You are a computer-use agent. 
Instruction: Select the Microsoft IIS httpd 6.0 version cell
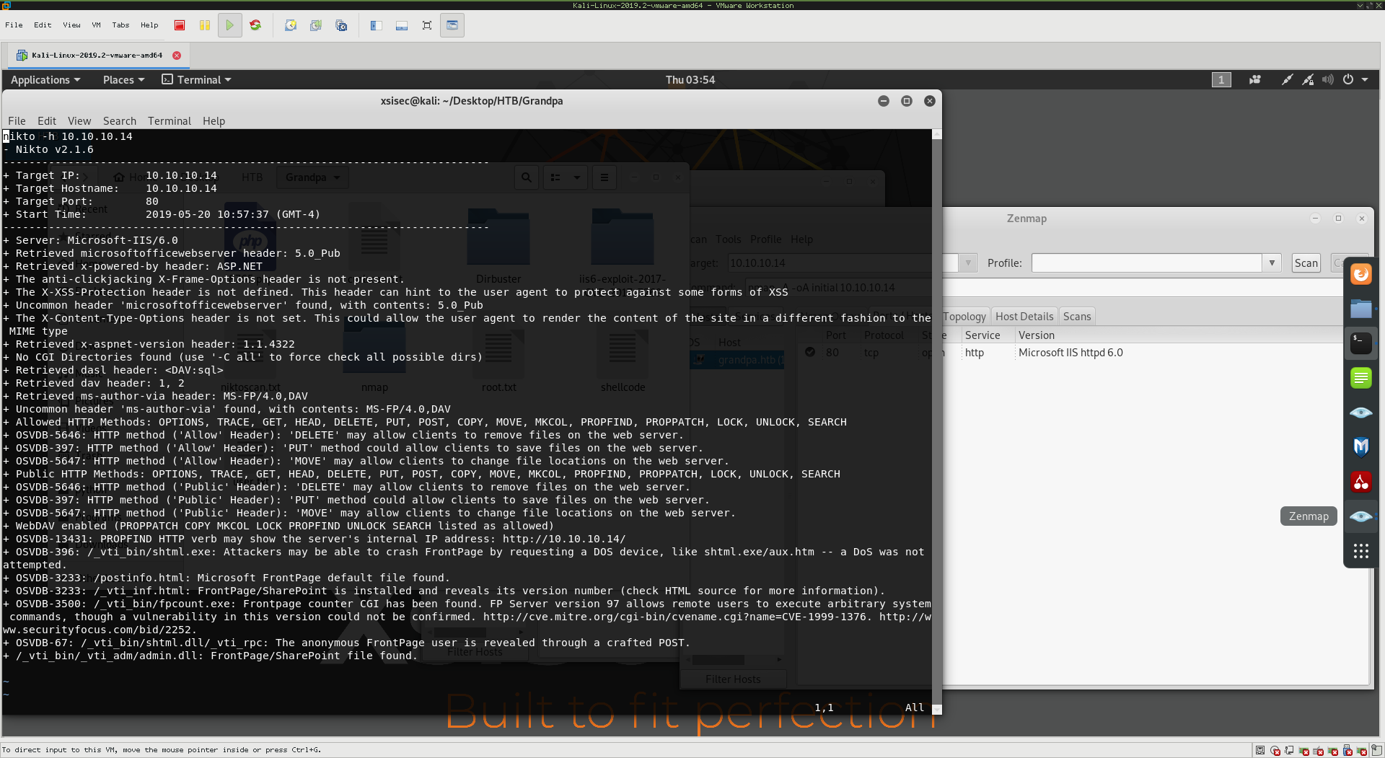1070,353
